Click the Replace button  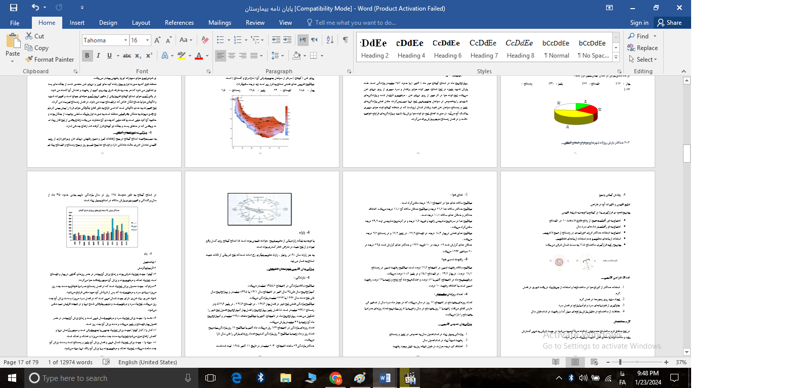[643, 48]
